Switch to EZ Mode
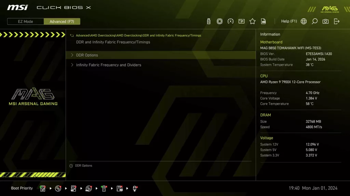 click(26, 21)
